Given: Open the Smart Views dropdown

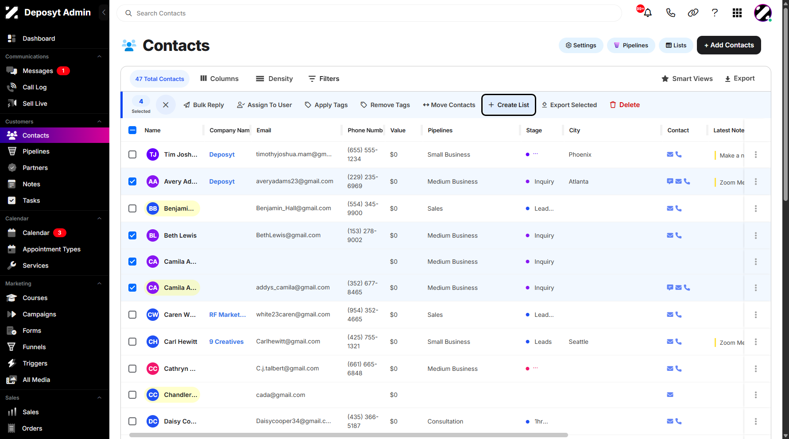Looking at the screenshot, I should [x=687, y=79].
